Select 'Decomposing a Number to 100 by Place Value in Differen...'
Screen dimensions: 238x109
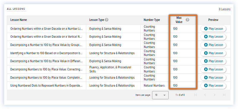coord(47,61)
